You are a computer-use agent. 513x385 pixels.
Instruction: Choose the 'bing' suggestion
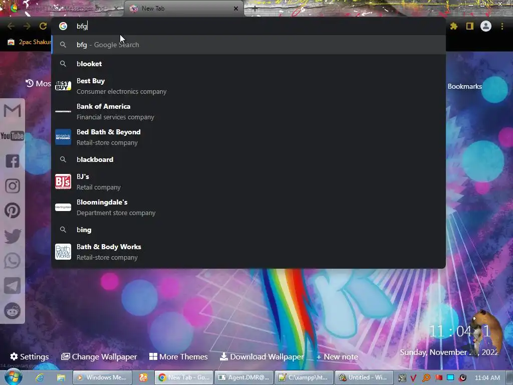click(248, 230)
